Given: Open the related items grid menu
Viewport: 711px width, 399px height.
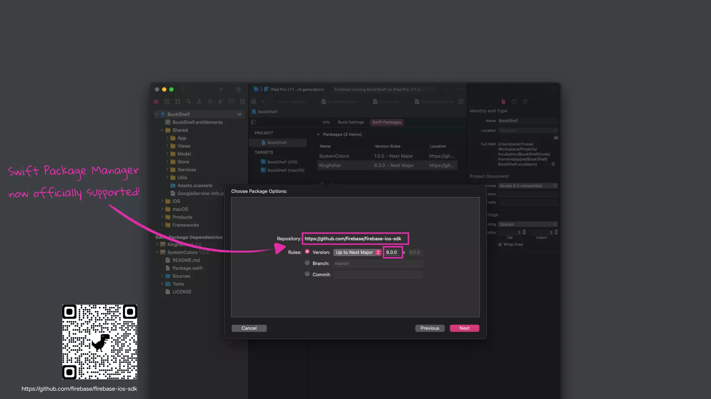Looking at the screenshot, I should 254,101.
